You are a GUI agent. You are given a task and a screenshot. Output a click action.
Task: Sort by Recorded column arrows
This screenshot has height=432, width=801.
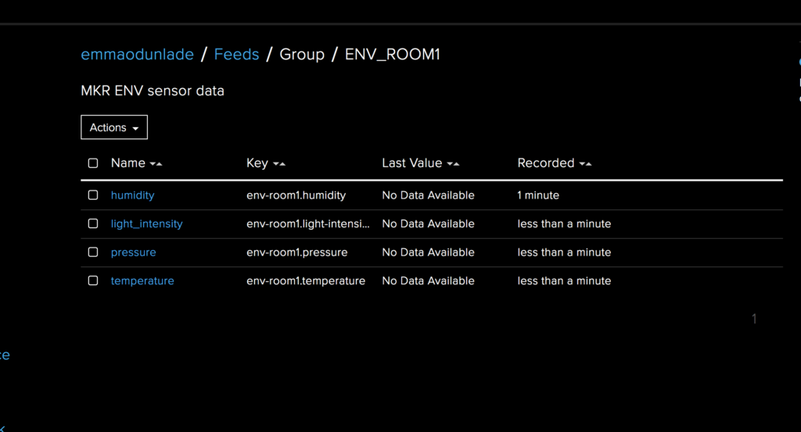[x=585, y=164]
